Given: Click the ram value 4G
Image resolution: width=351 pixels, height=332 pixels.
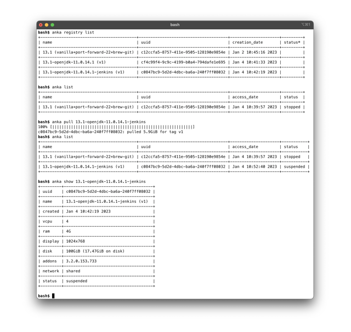Looking at the screenshot, I should click(x=69, y=231).
